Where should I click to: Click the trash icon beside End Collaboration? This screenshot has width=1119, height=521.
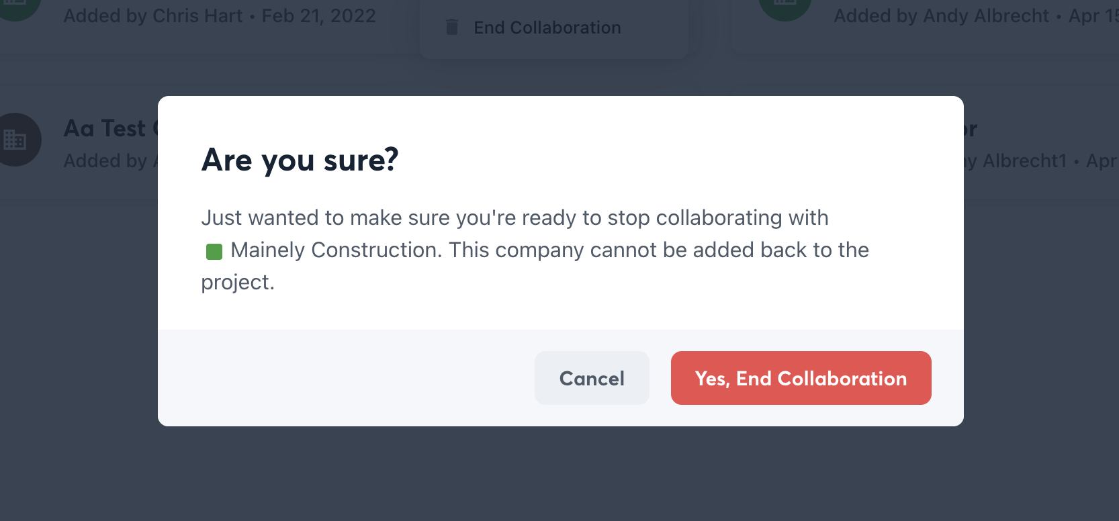(452, 28)
